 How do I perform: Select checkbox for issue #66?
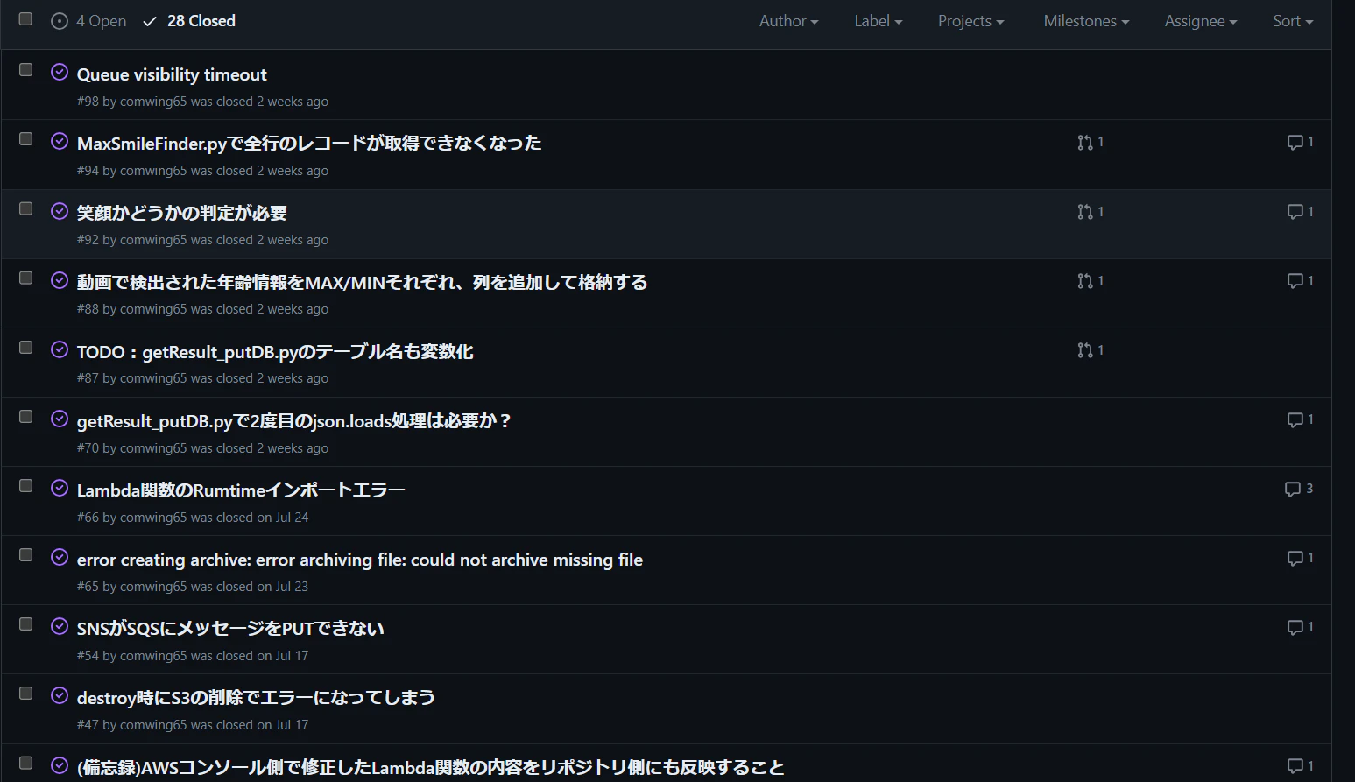(25, 485)
